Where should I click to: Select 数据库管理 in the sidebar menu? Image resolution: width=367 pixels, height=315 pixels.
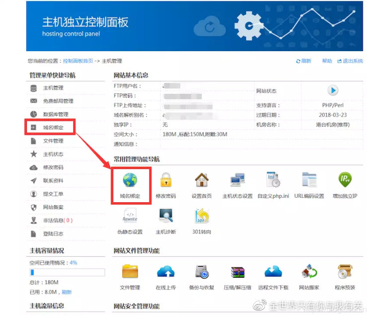click(56, 114)
